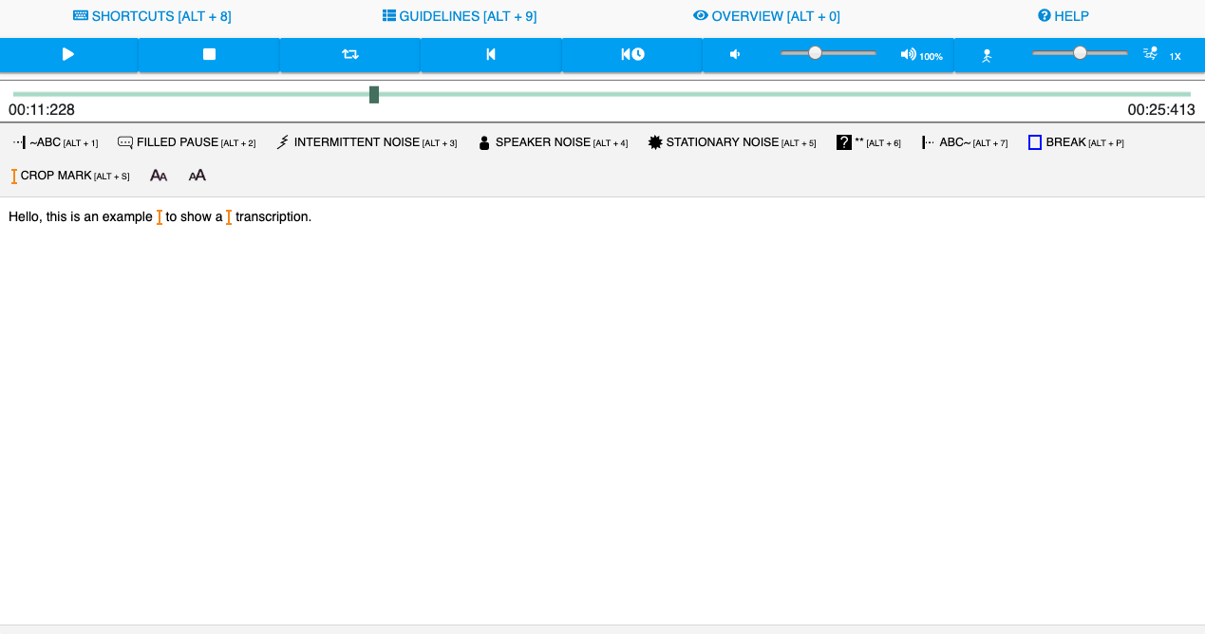Viewport: 1205px width, 634px height.
Task: Open the Help link
Action: (1064, 16)
